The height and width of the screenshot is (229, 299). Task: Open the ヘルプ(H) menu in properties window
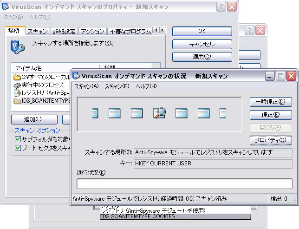click(x=40, y=17)
